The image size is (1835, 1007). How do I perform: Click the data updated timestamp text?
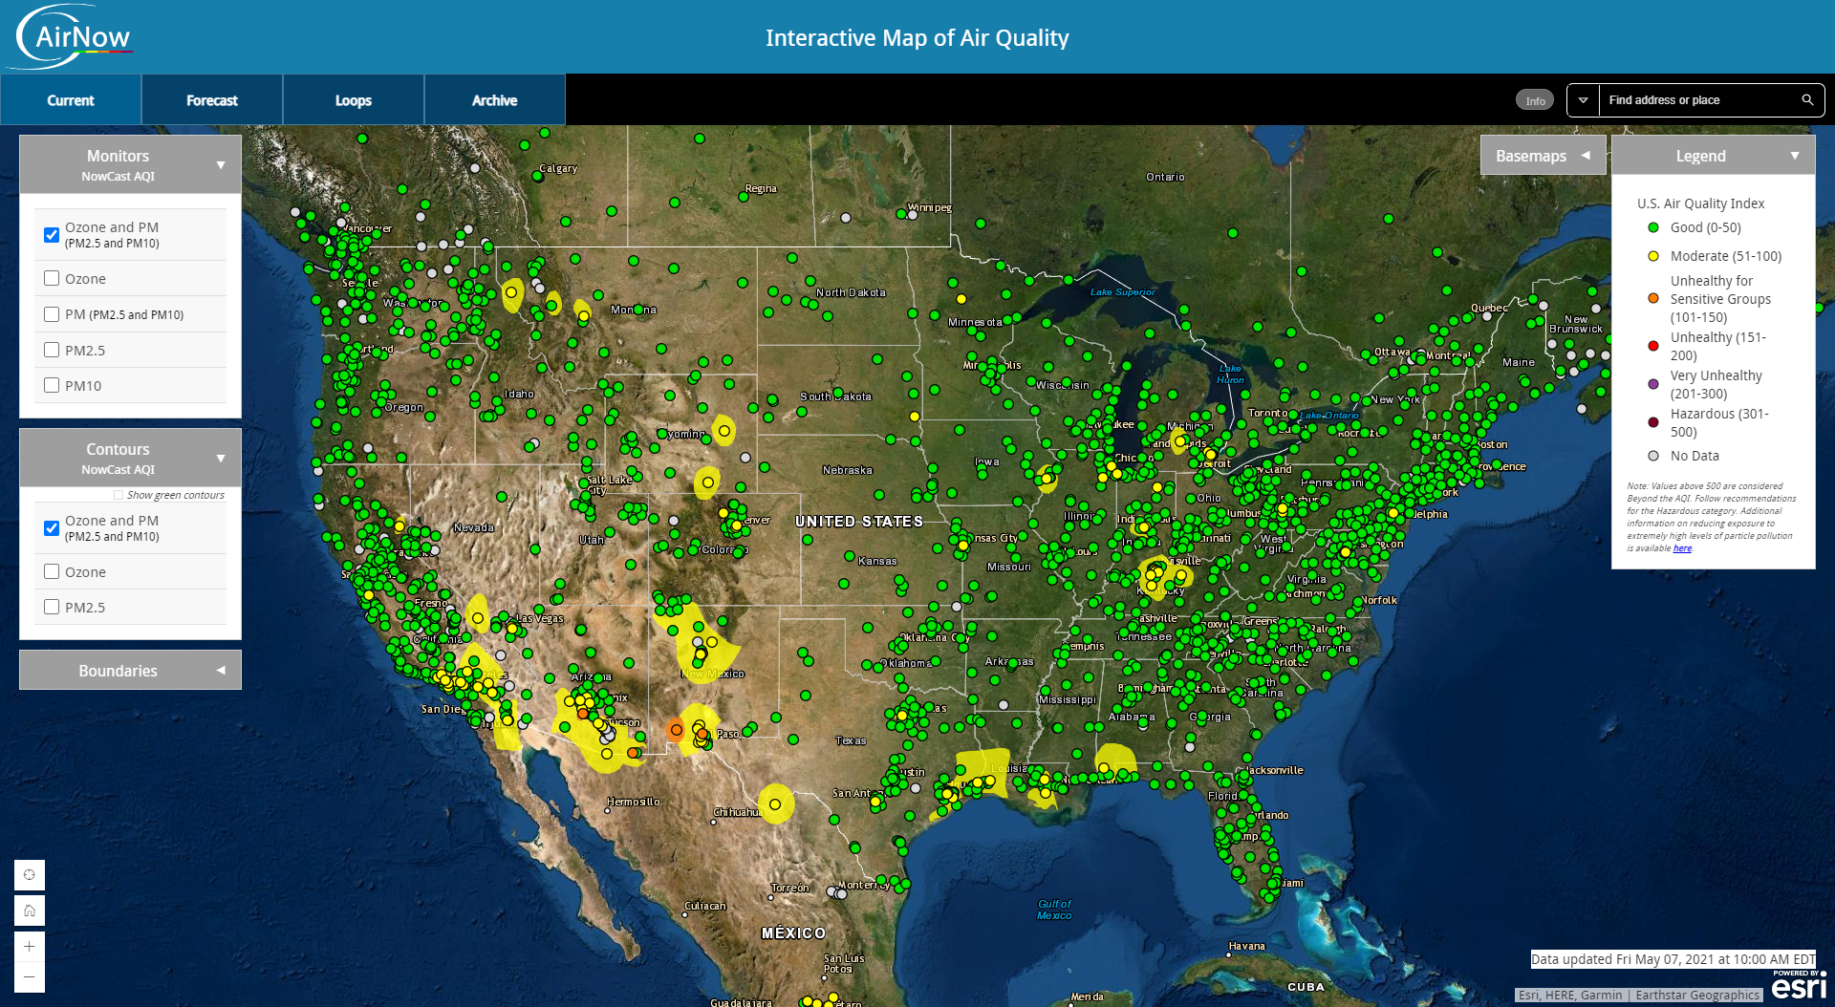point(1673,959)
